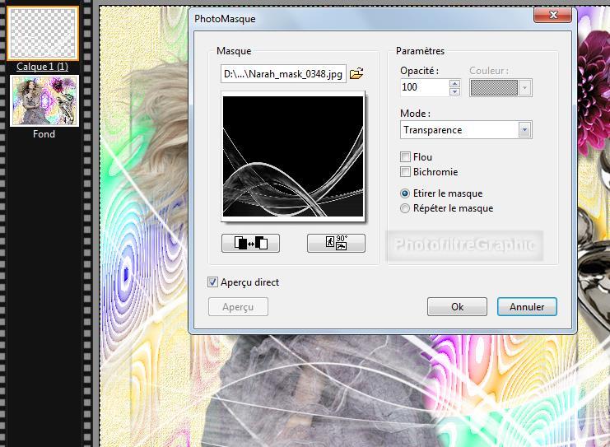Image resolution: width=610 pixels, height=447 pixels.
Task: Decrease opacity with the down arrow
Action: click(454, 91)
